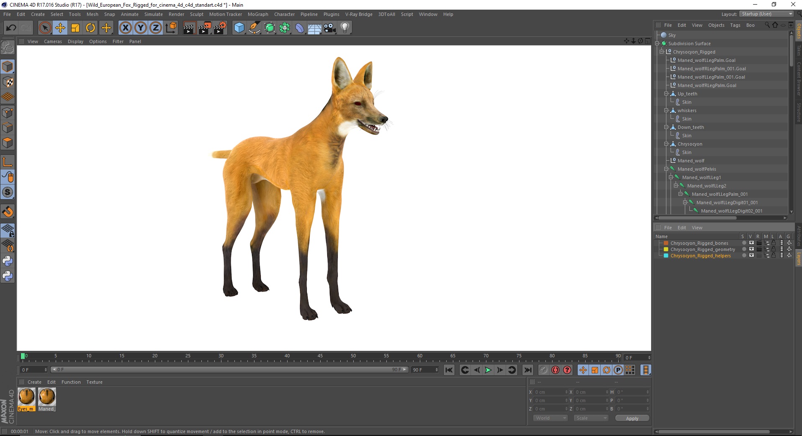Collapse the Maned_wolfLLeg1 joint node
The width and height of the screenshot is (802, 436).
pyautogui.click(x=671, y=177)
